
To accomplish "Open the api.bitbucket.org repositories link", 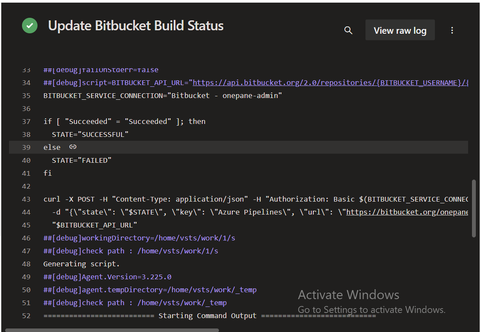I will pos(330,83).
